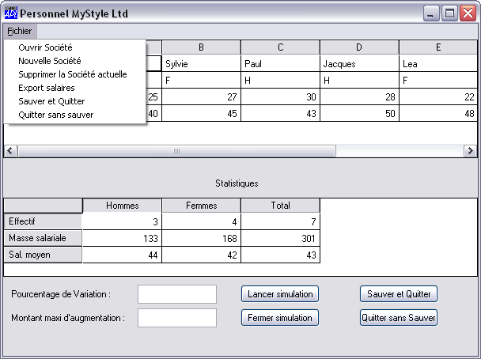Viewport: 481px width, 359px height.
Task: Focus the Pourcentage de Variation input field
Action: click(177, 294)
